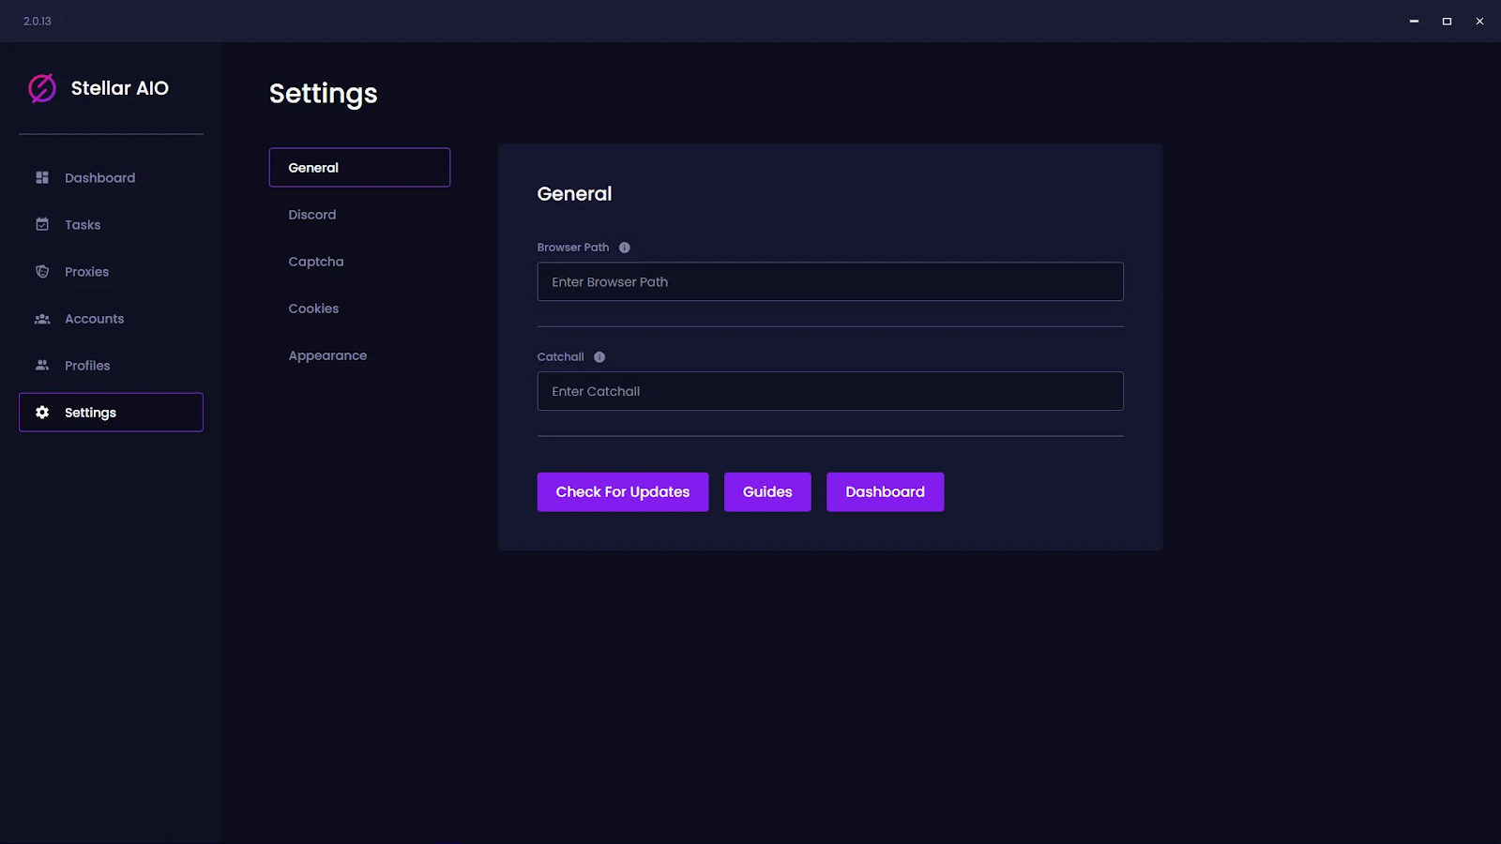Click the Stellar AIO logo
1501x844 pixels.
tap(42, 87)
